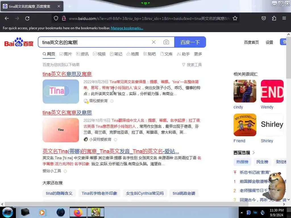Image resolution: width=291 pixels, height=218 pixels.
Task: Select related search tina的隐晦含义
Action: click(x=59, y=193)
